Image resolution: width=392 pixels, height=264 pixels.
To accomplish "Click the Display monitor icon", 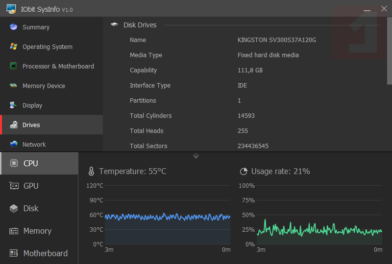I will (14, 105).
